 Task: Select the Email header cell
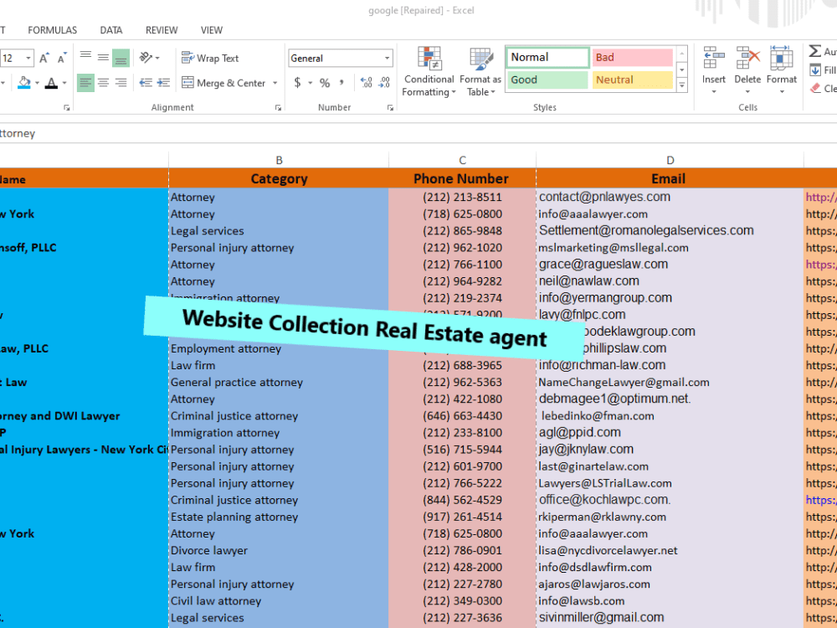[x=670, y=178]
